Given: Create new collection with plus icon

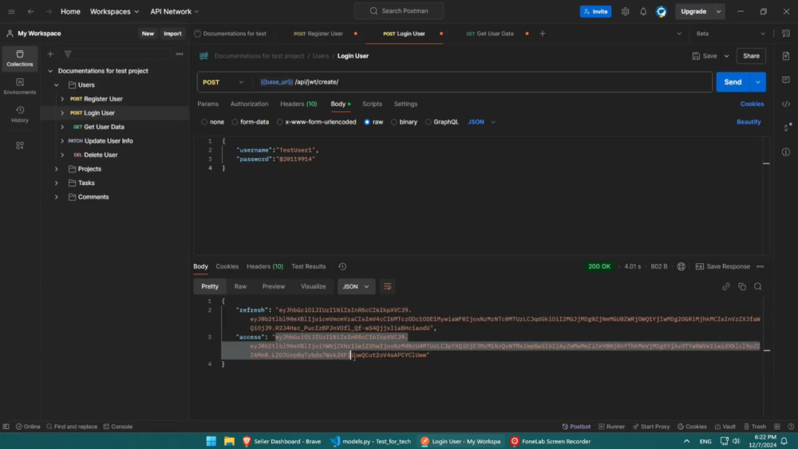Looking at the screenshot, I should click(49, 54).
